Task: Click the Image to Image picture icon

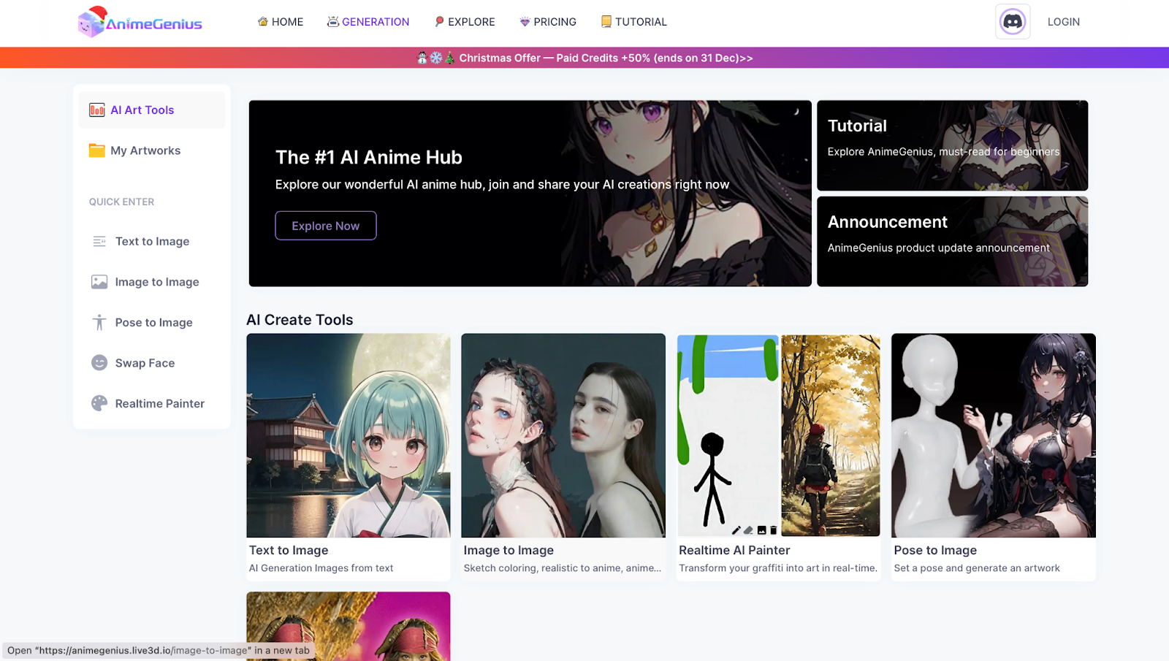Action: point(99,282)
